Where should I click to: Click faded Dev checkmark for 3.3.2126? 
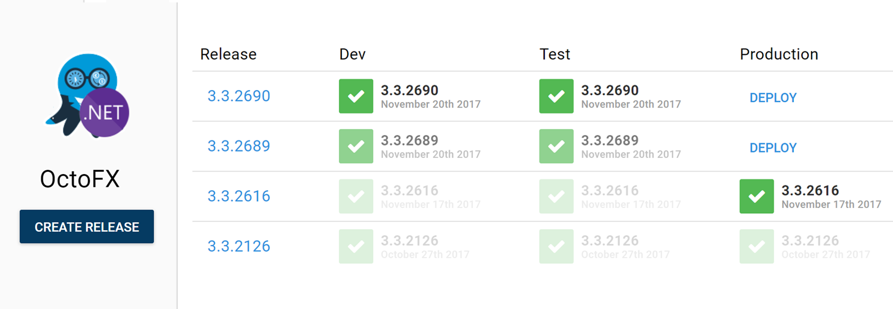click(356, 246)
